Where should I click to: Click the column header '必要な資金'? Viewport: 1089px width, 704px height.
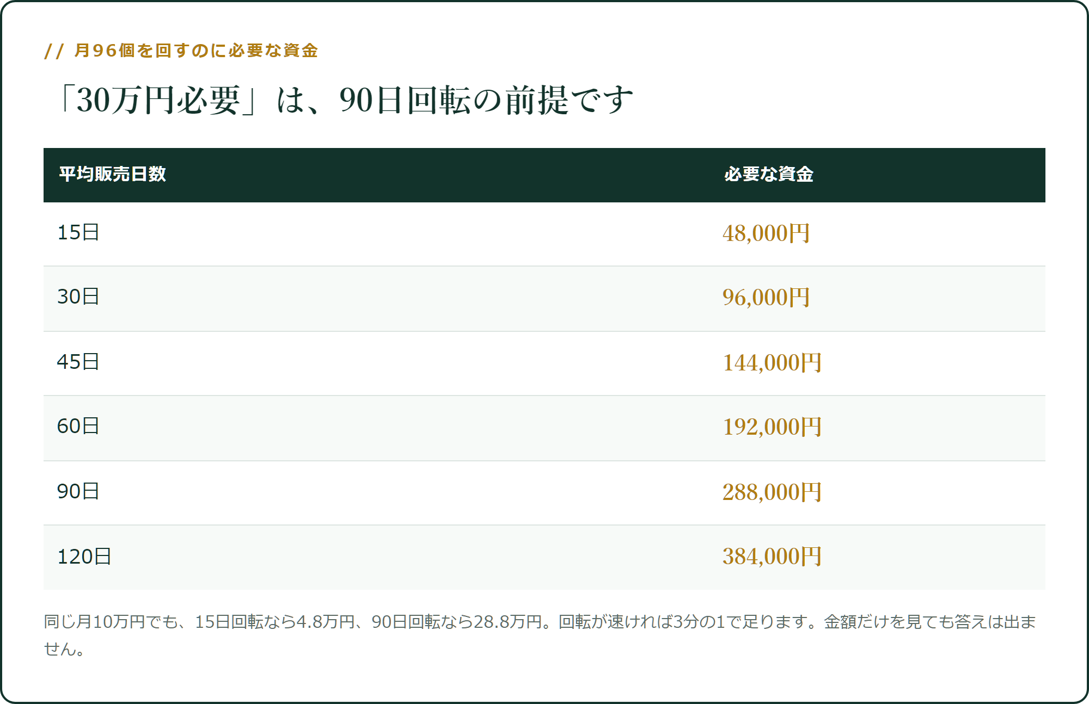768,174
